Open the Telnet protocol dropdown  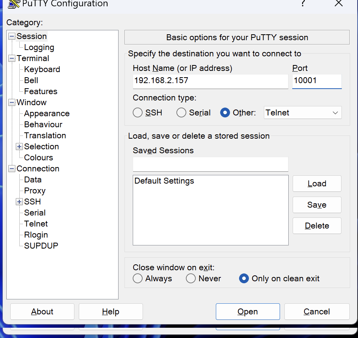(302, 113)
